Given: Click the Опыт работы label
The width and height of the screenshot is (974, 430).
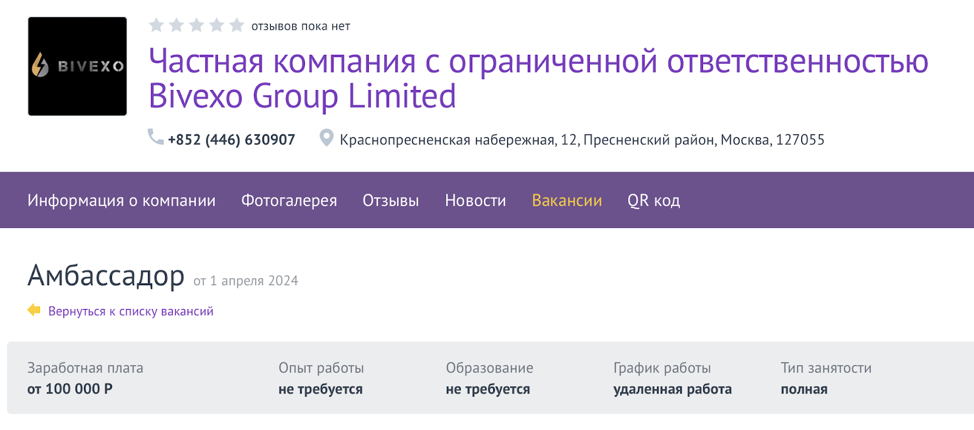Looking at the screenshot, I should pyautogui.click(x=321, y=368).
